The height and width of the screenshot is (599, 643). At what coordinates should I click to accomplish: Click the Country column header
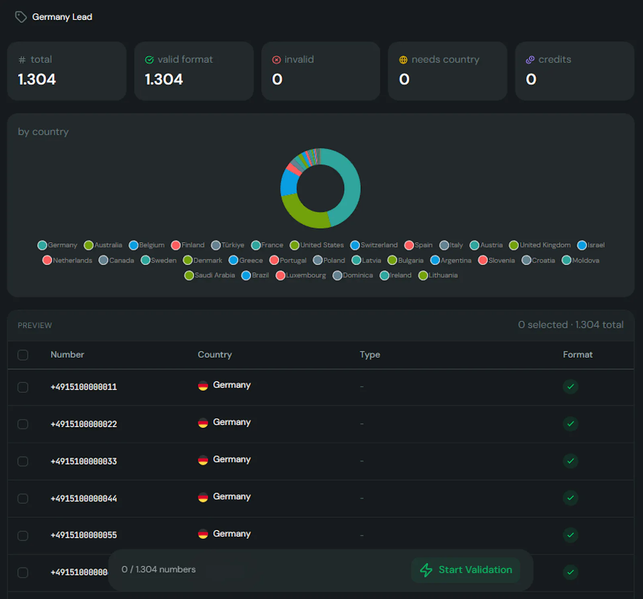(215, 355)
